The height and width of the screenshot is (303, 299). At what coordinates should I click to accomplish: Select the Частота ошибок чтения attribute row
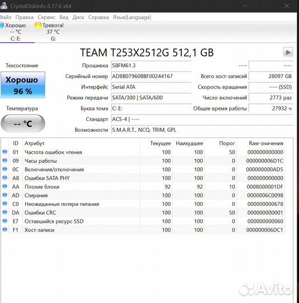[x=144, y=152]
